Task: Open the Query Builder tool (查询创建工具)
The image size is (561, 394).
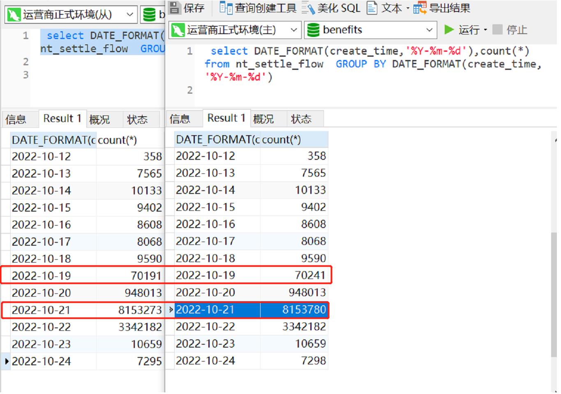Action: [x=258, y=8]
